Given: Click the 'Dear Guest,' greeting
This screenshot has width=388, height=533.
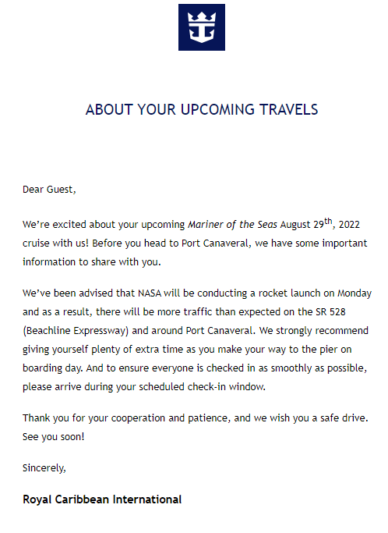Looking at the screenshot, I should tap(49, 190).
